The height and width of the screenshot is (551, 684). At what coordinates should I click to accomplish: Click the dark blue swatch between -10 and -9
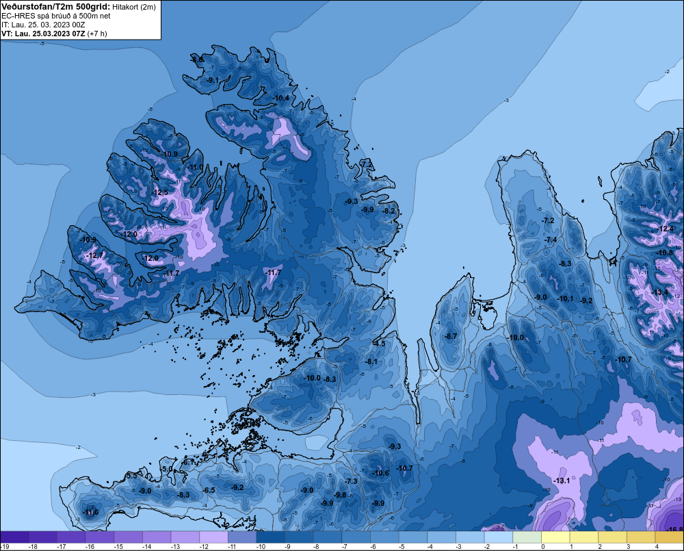pos(270,537)
